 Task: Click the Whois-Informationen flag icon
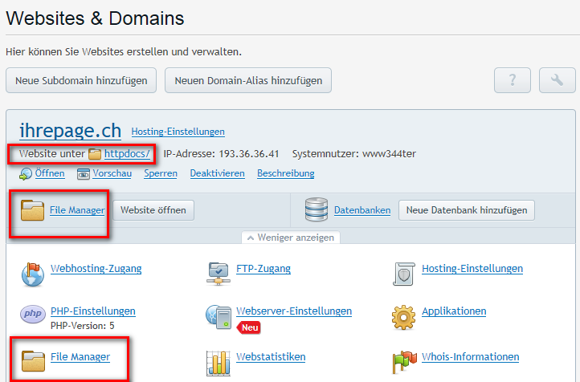pyautogui.click(x=403, y=361)
